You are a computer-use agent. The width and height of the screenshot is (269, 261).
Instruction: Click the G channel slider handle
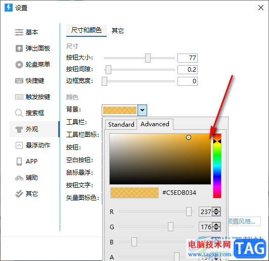[170, 227]
